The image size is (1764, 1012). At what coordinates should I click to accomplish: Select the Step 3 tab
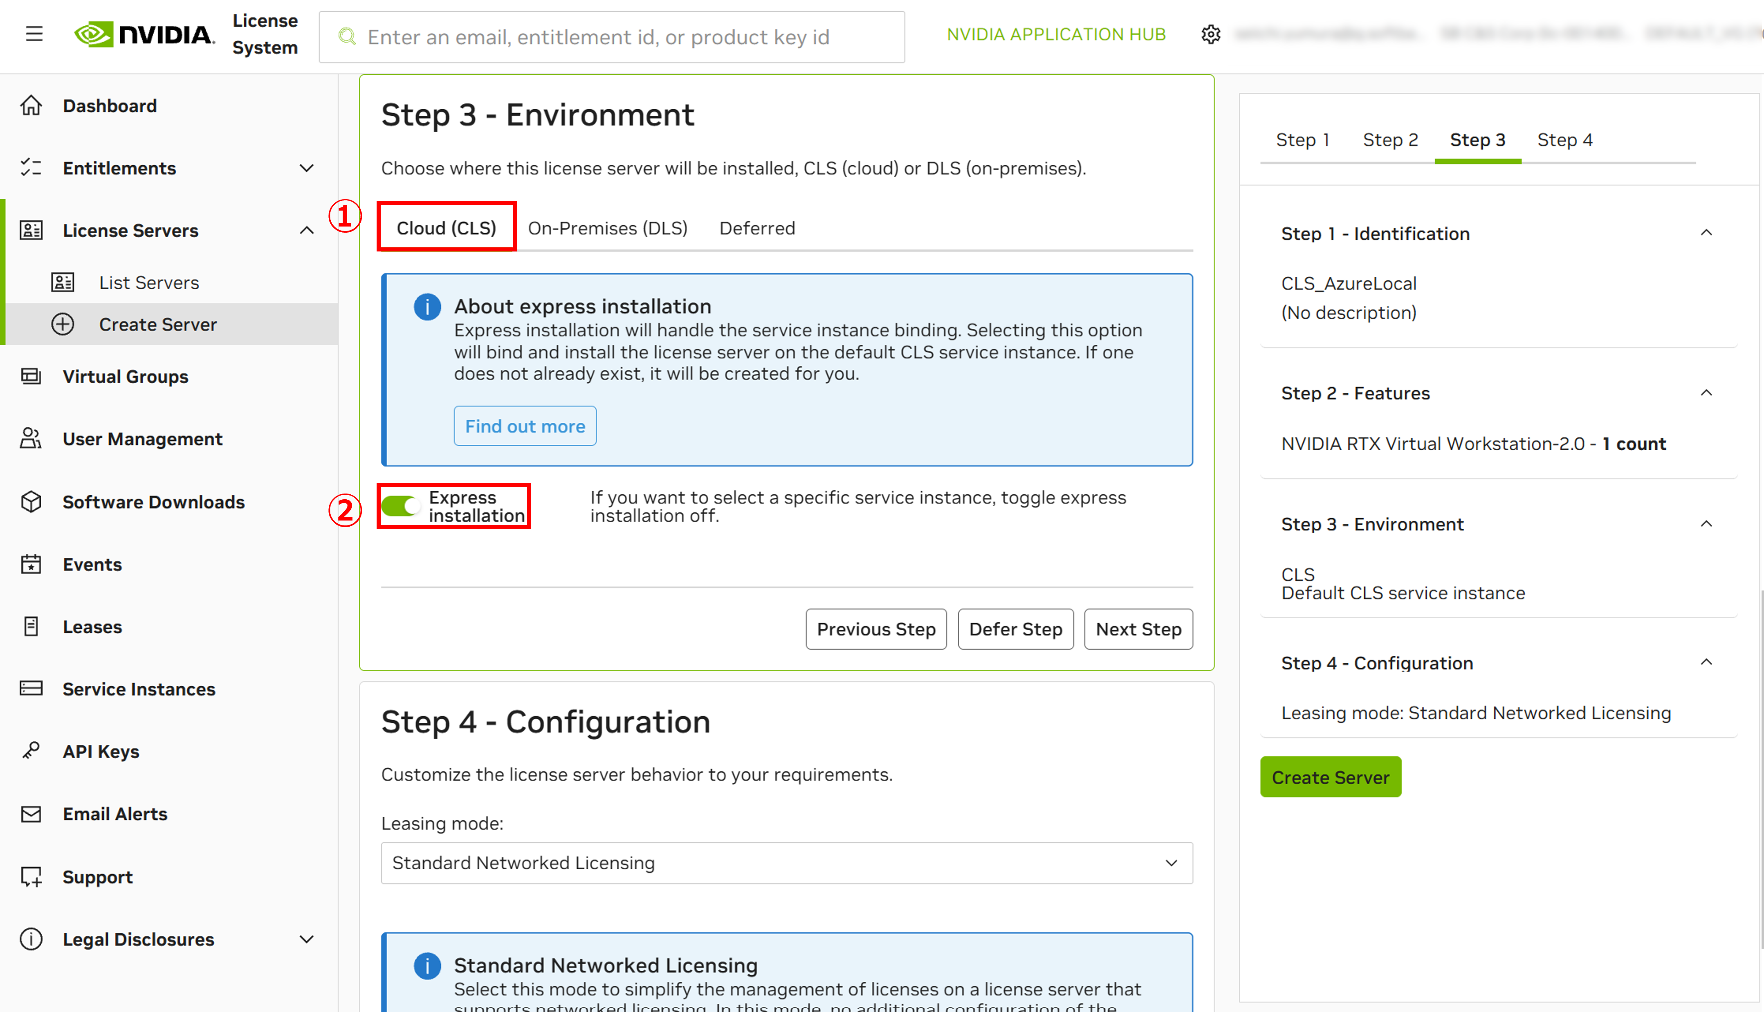point(1478,140)
